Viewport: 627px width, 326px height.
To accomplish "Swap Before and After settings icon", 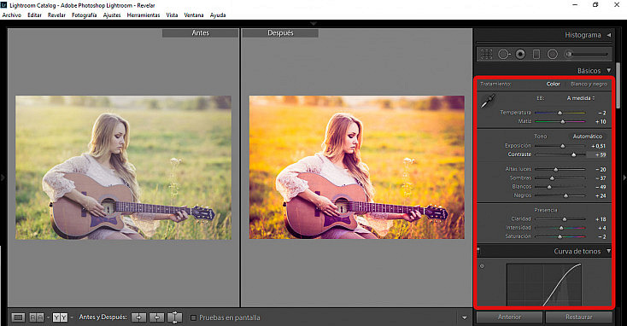I will [175, 317].
